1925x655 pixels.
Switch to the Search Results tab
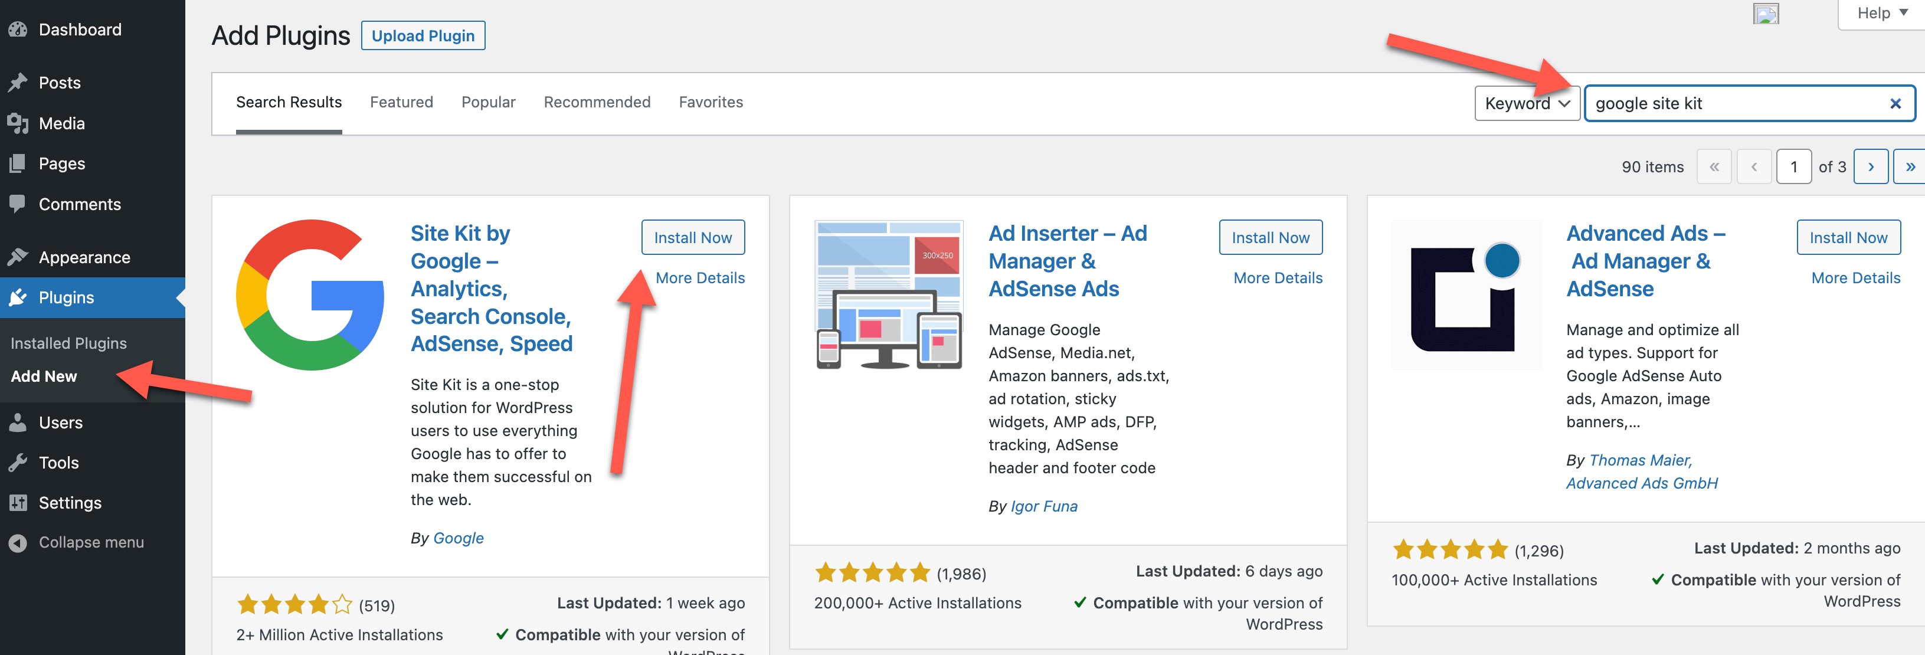[289, 102]
